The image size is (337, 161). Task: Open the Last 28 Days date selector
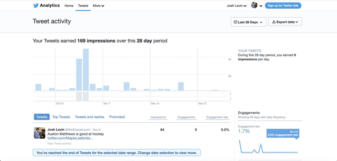tap(248, 22)
